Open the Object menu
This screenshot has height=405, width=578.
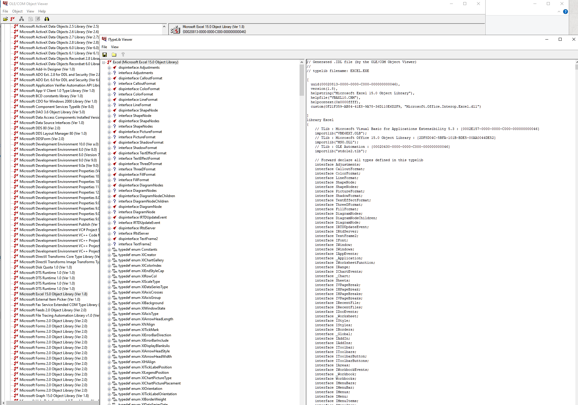(17, 11)
